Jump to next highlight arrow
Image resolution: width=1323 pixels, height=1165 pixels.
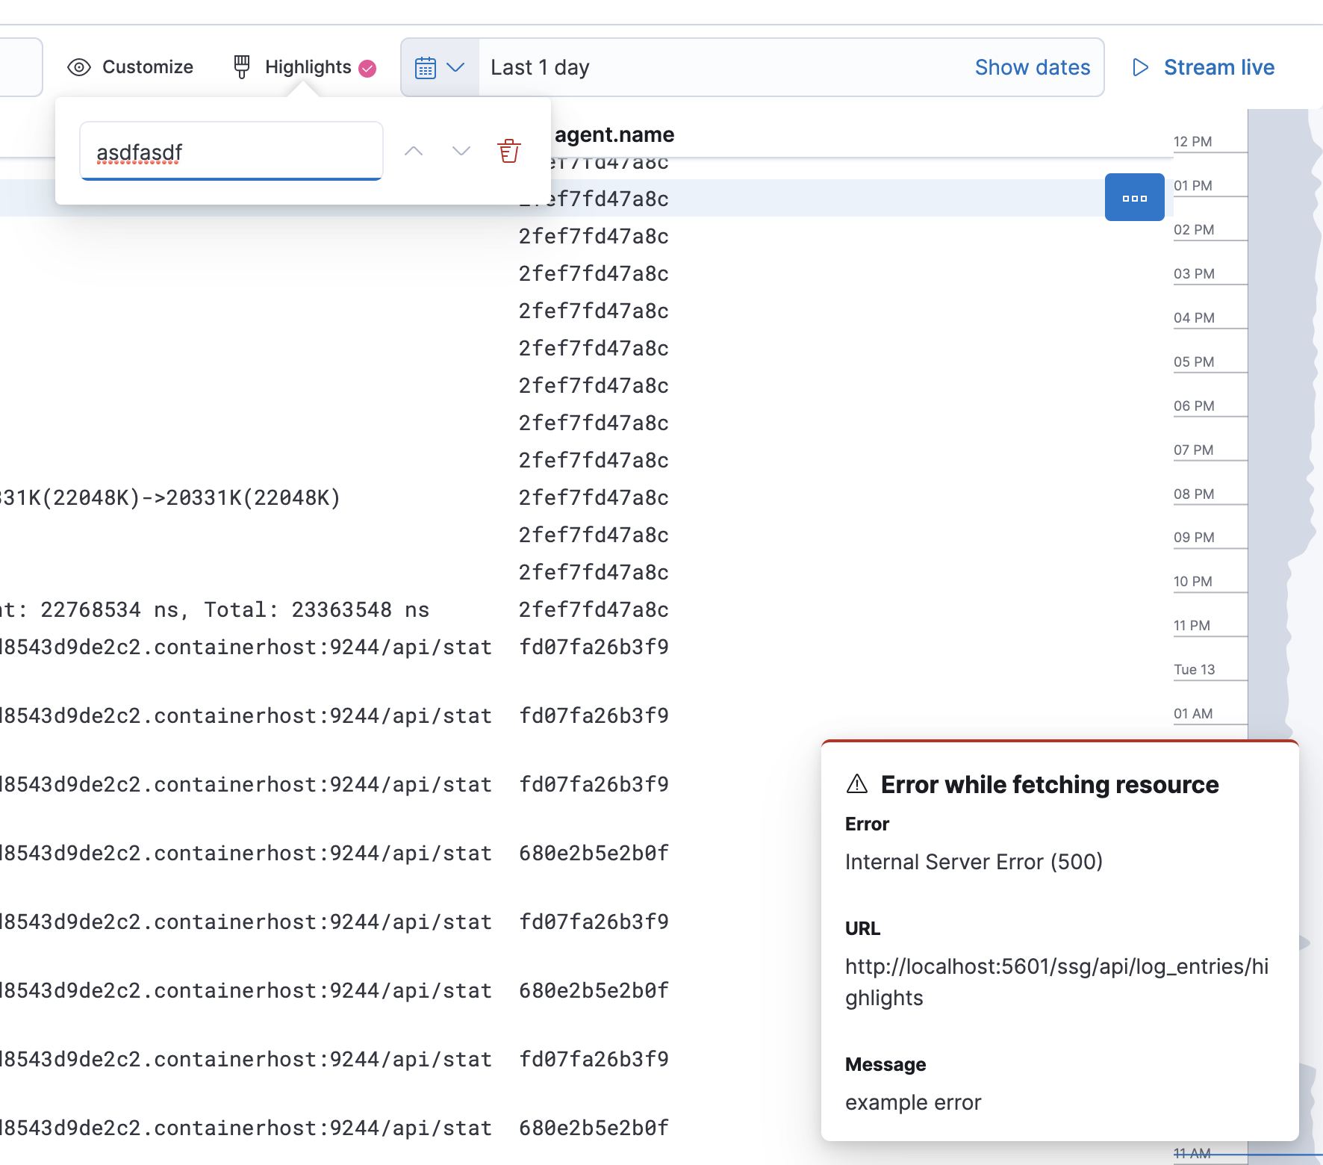coord(461,152)
